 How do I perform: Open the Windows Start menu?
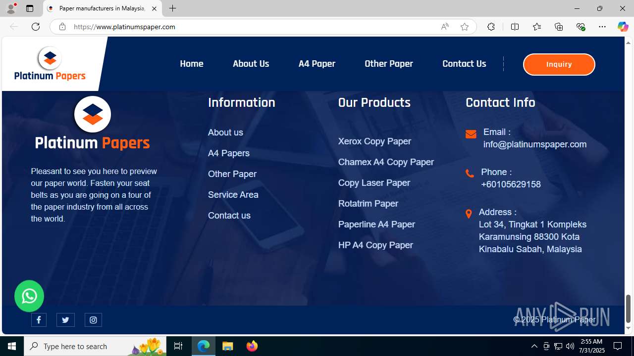(12, 346)
